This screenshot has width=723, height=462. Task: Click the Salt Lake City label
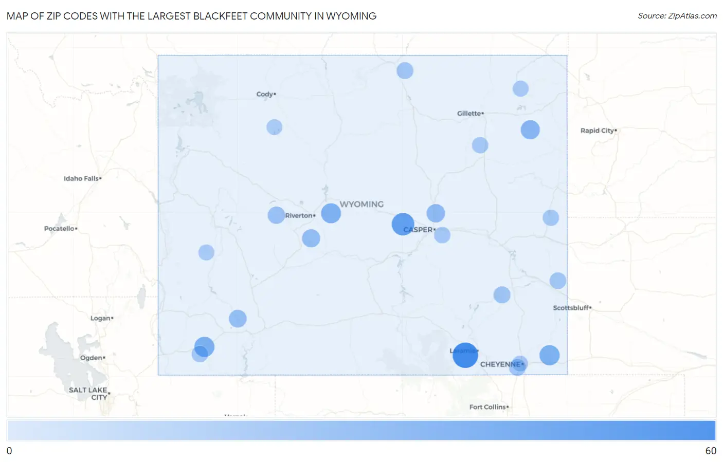pos(88,394)
